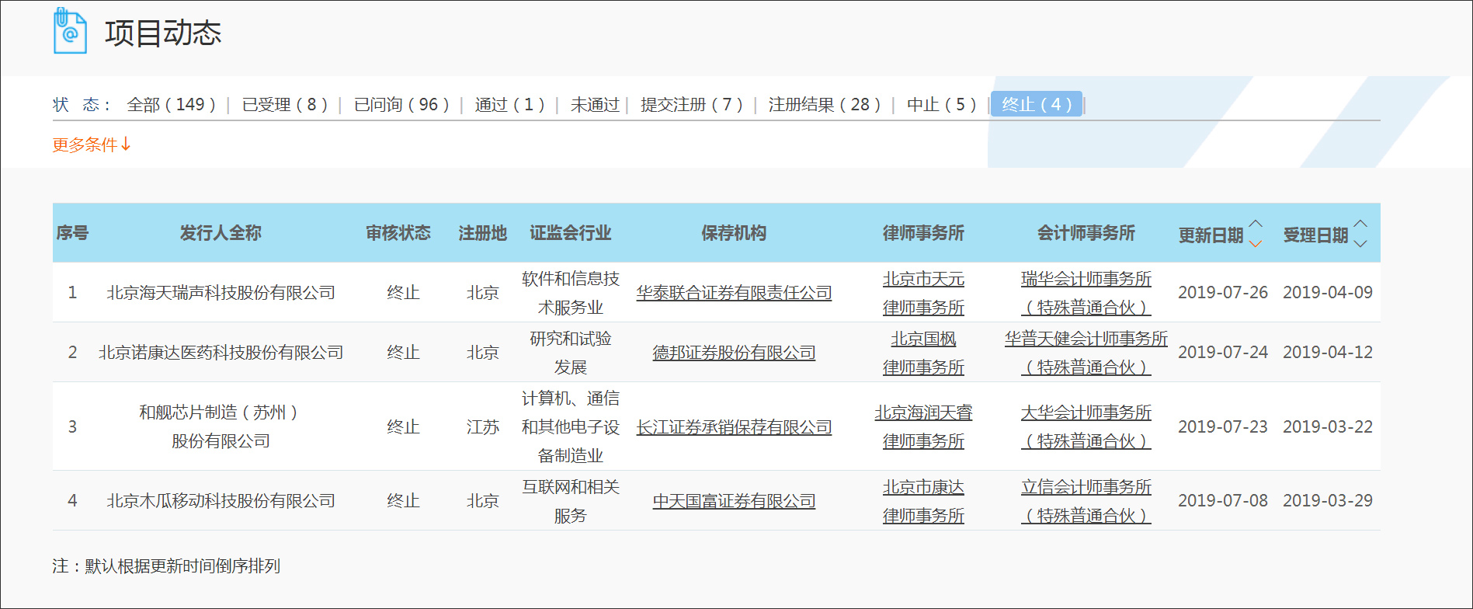Click acceptance date 2019-04-09
Viewport: 1473px width, 609px height.
point(1328,293)
